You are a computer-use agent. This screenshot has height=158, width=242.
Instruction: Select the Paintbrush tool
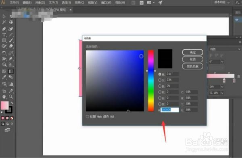click(11, 40)
